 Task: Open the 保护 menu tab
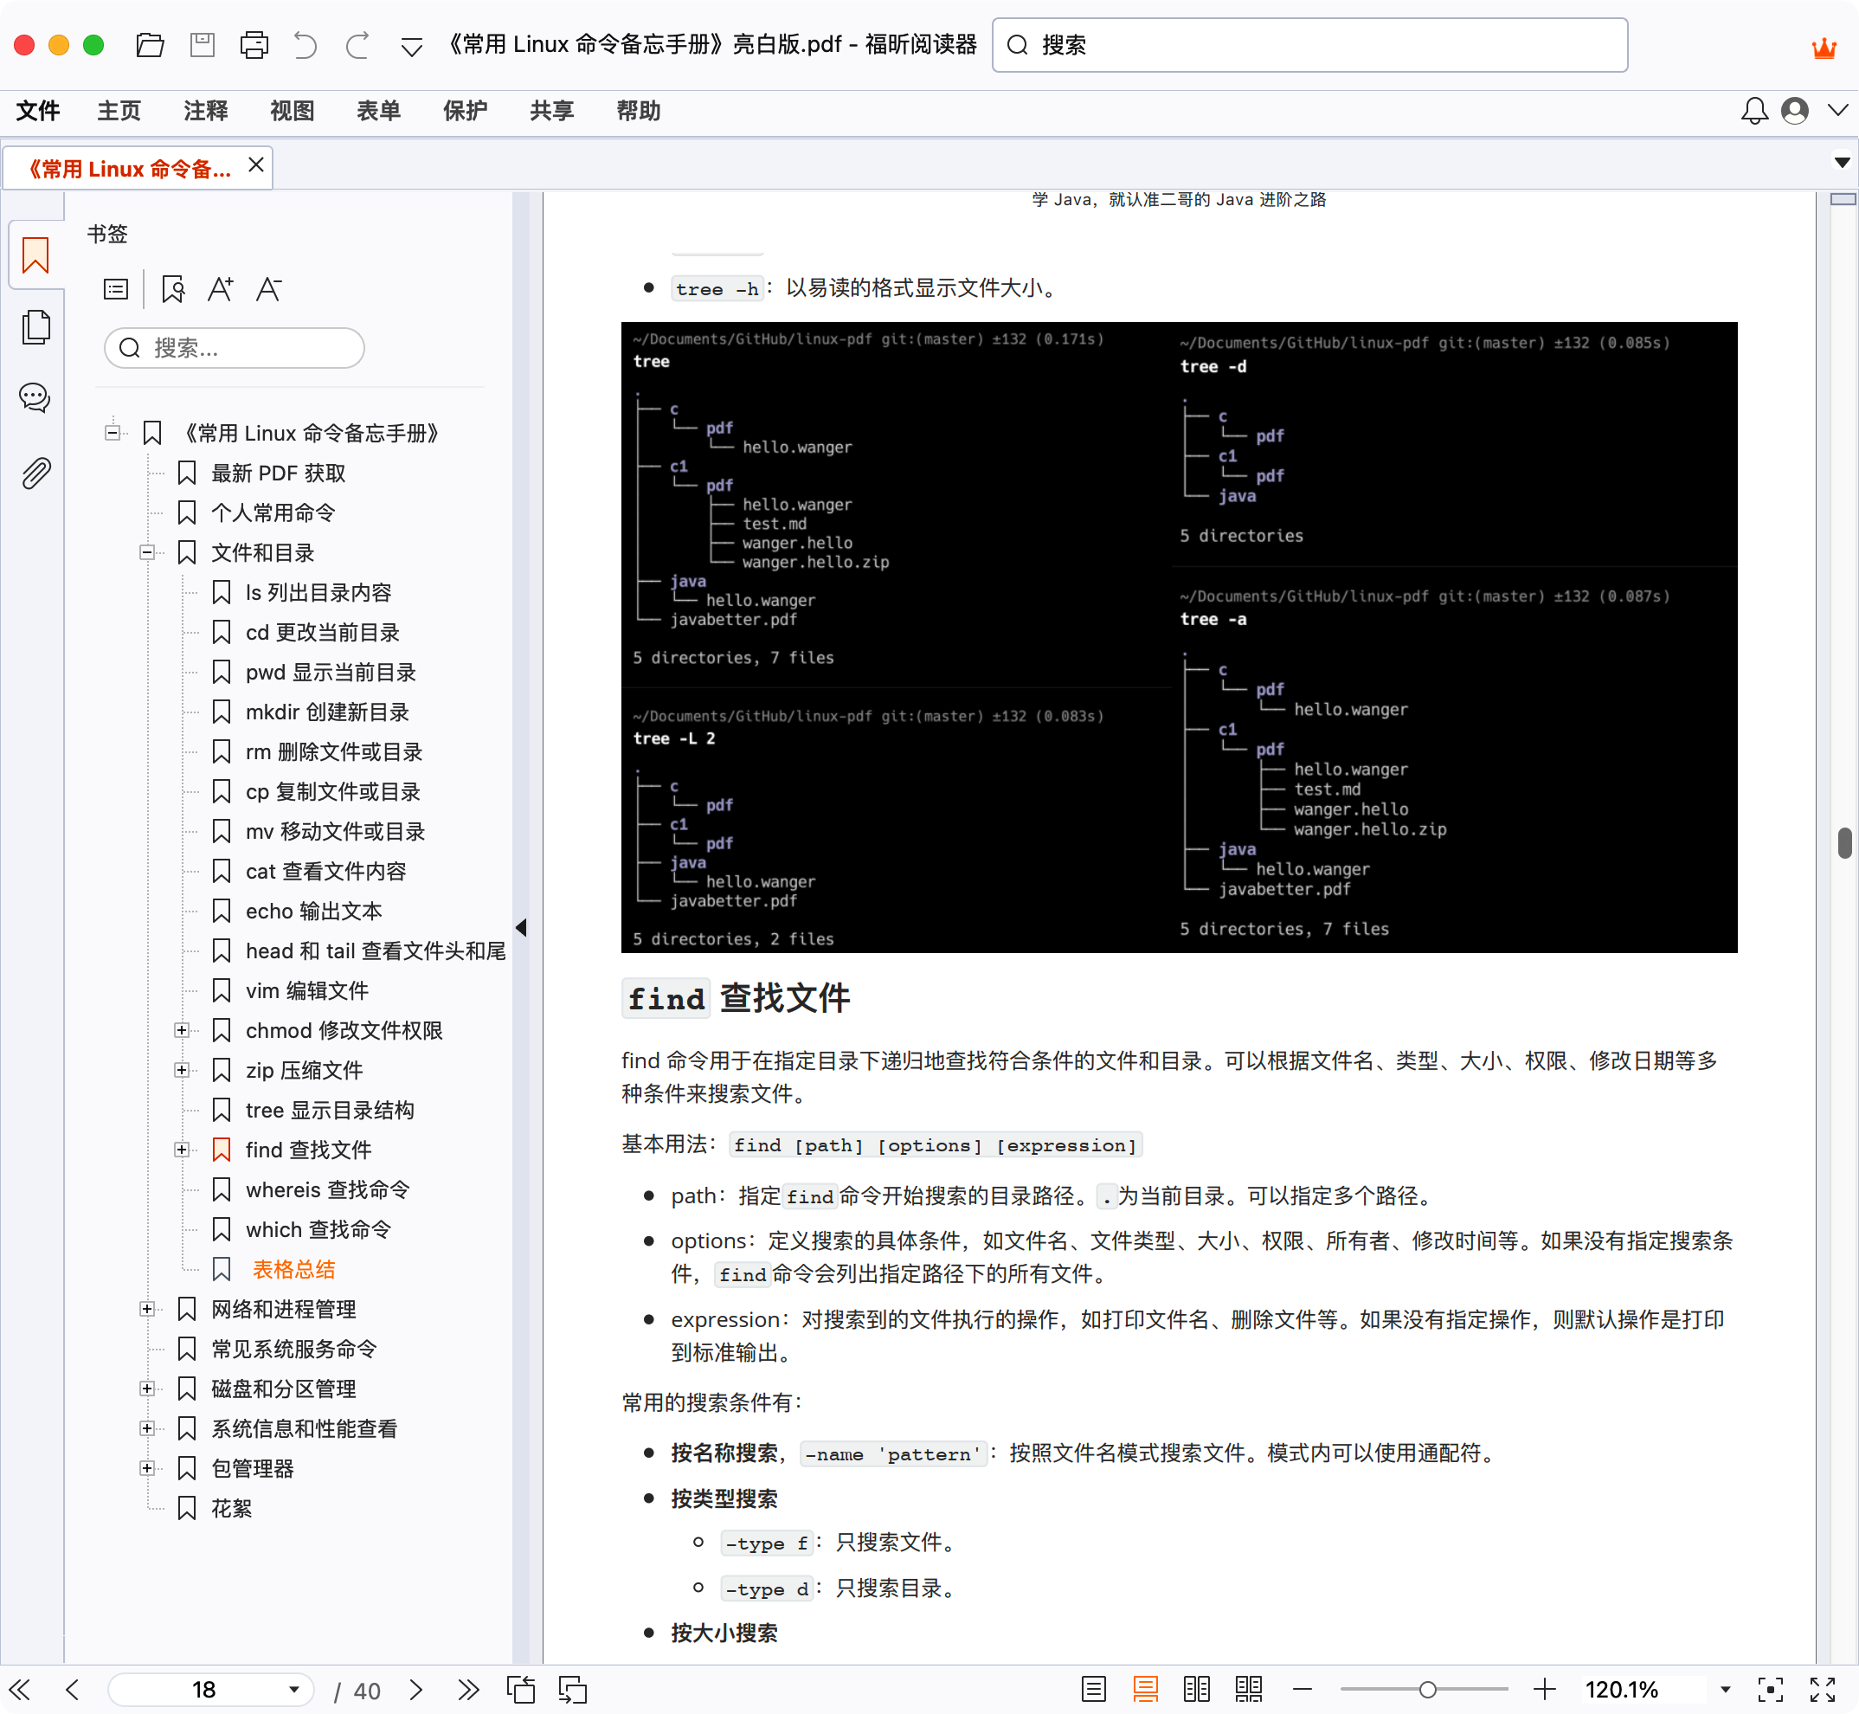(465, 112)
